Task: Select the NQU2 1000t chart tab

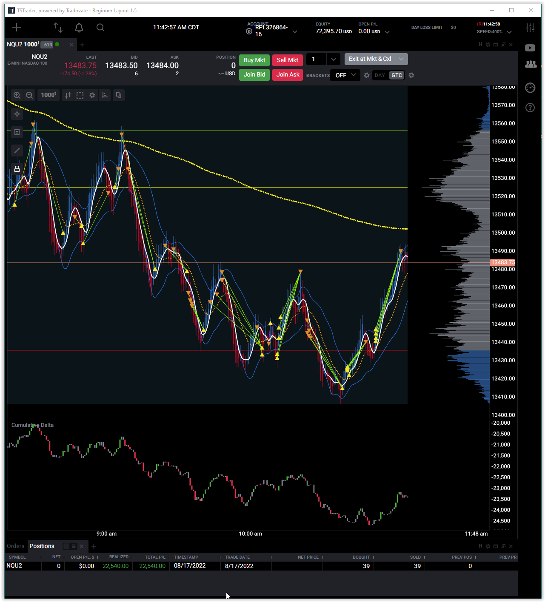Action: 23,45
